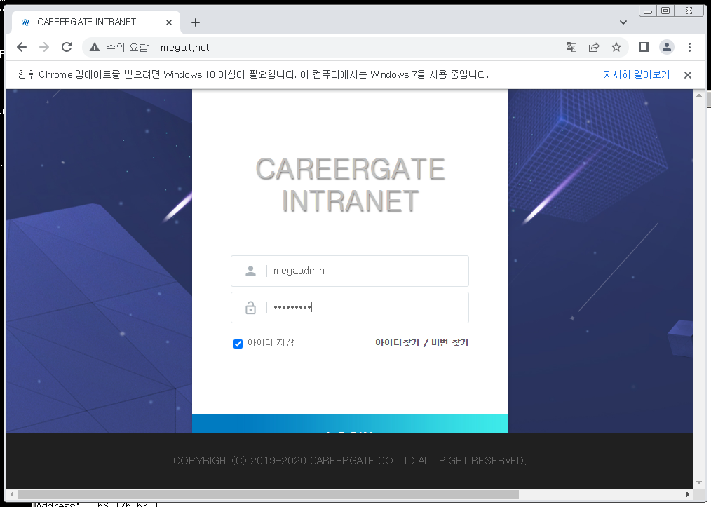This screenshot has width=711, height=507.
Task: Expand the tab search dropdown
Action: [x=623, y=22]
